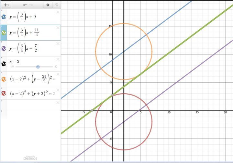Viewport: 233px width, 163px height.
Task: Hide the blue line y=(3/4)x+9
Action: tap(4, 17)
